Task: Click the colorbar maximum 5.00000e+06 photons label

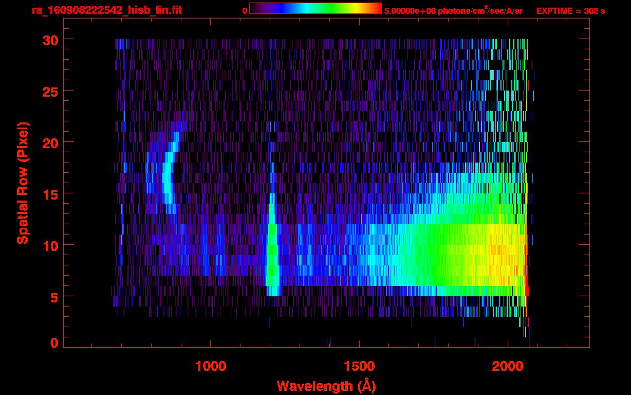Action: pos(453,10)
